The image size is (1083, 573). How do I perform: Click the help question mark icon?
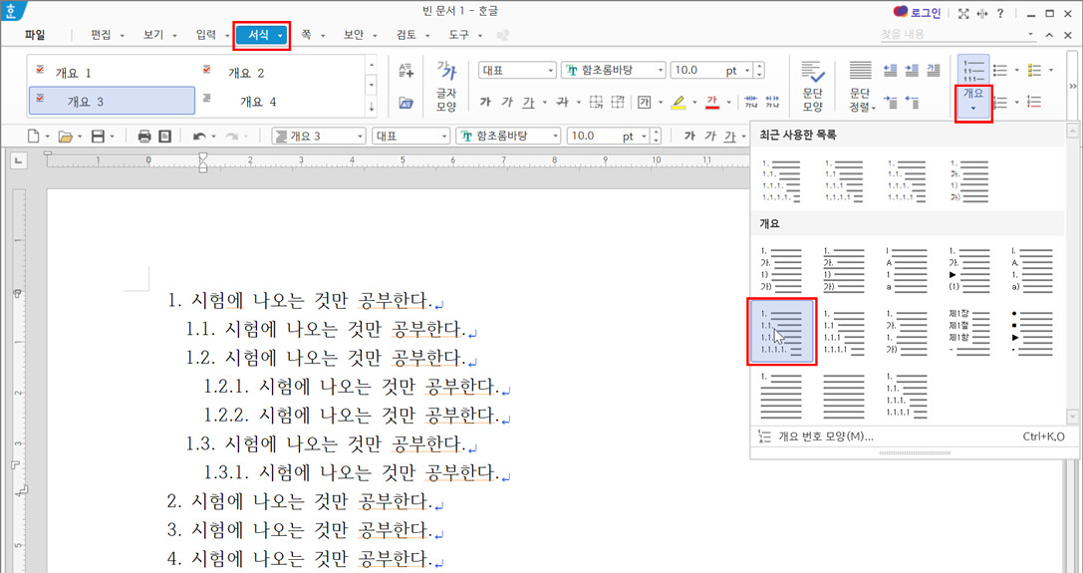[1000, 13]
